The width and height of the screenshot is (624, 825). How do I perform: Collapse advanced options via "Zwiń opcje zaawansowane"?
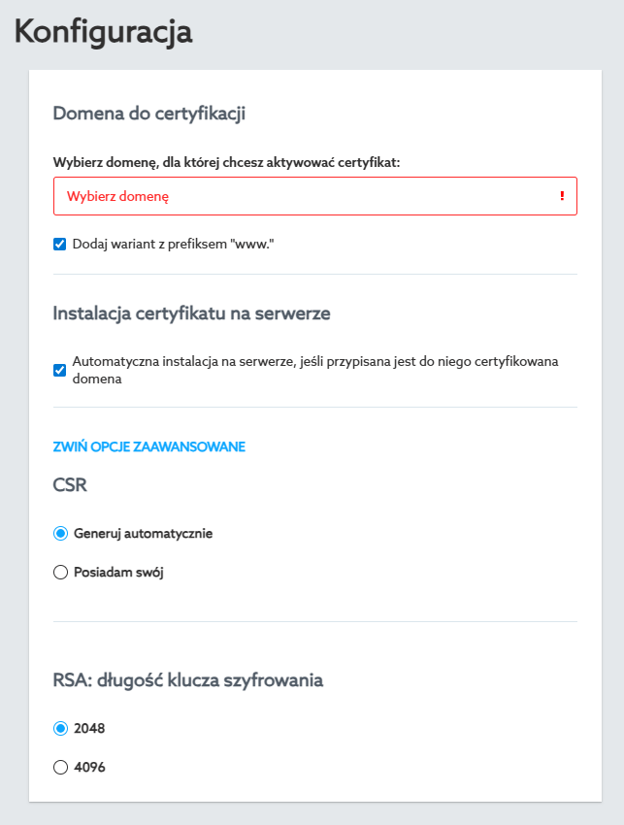148,446
